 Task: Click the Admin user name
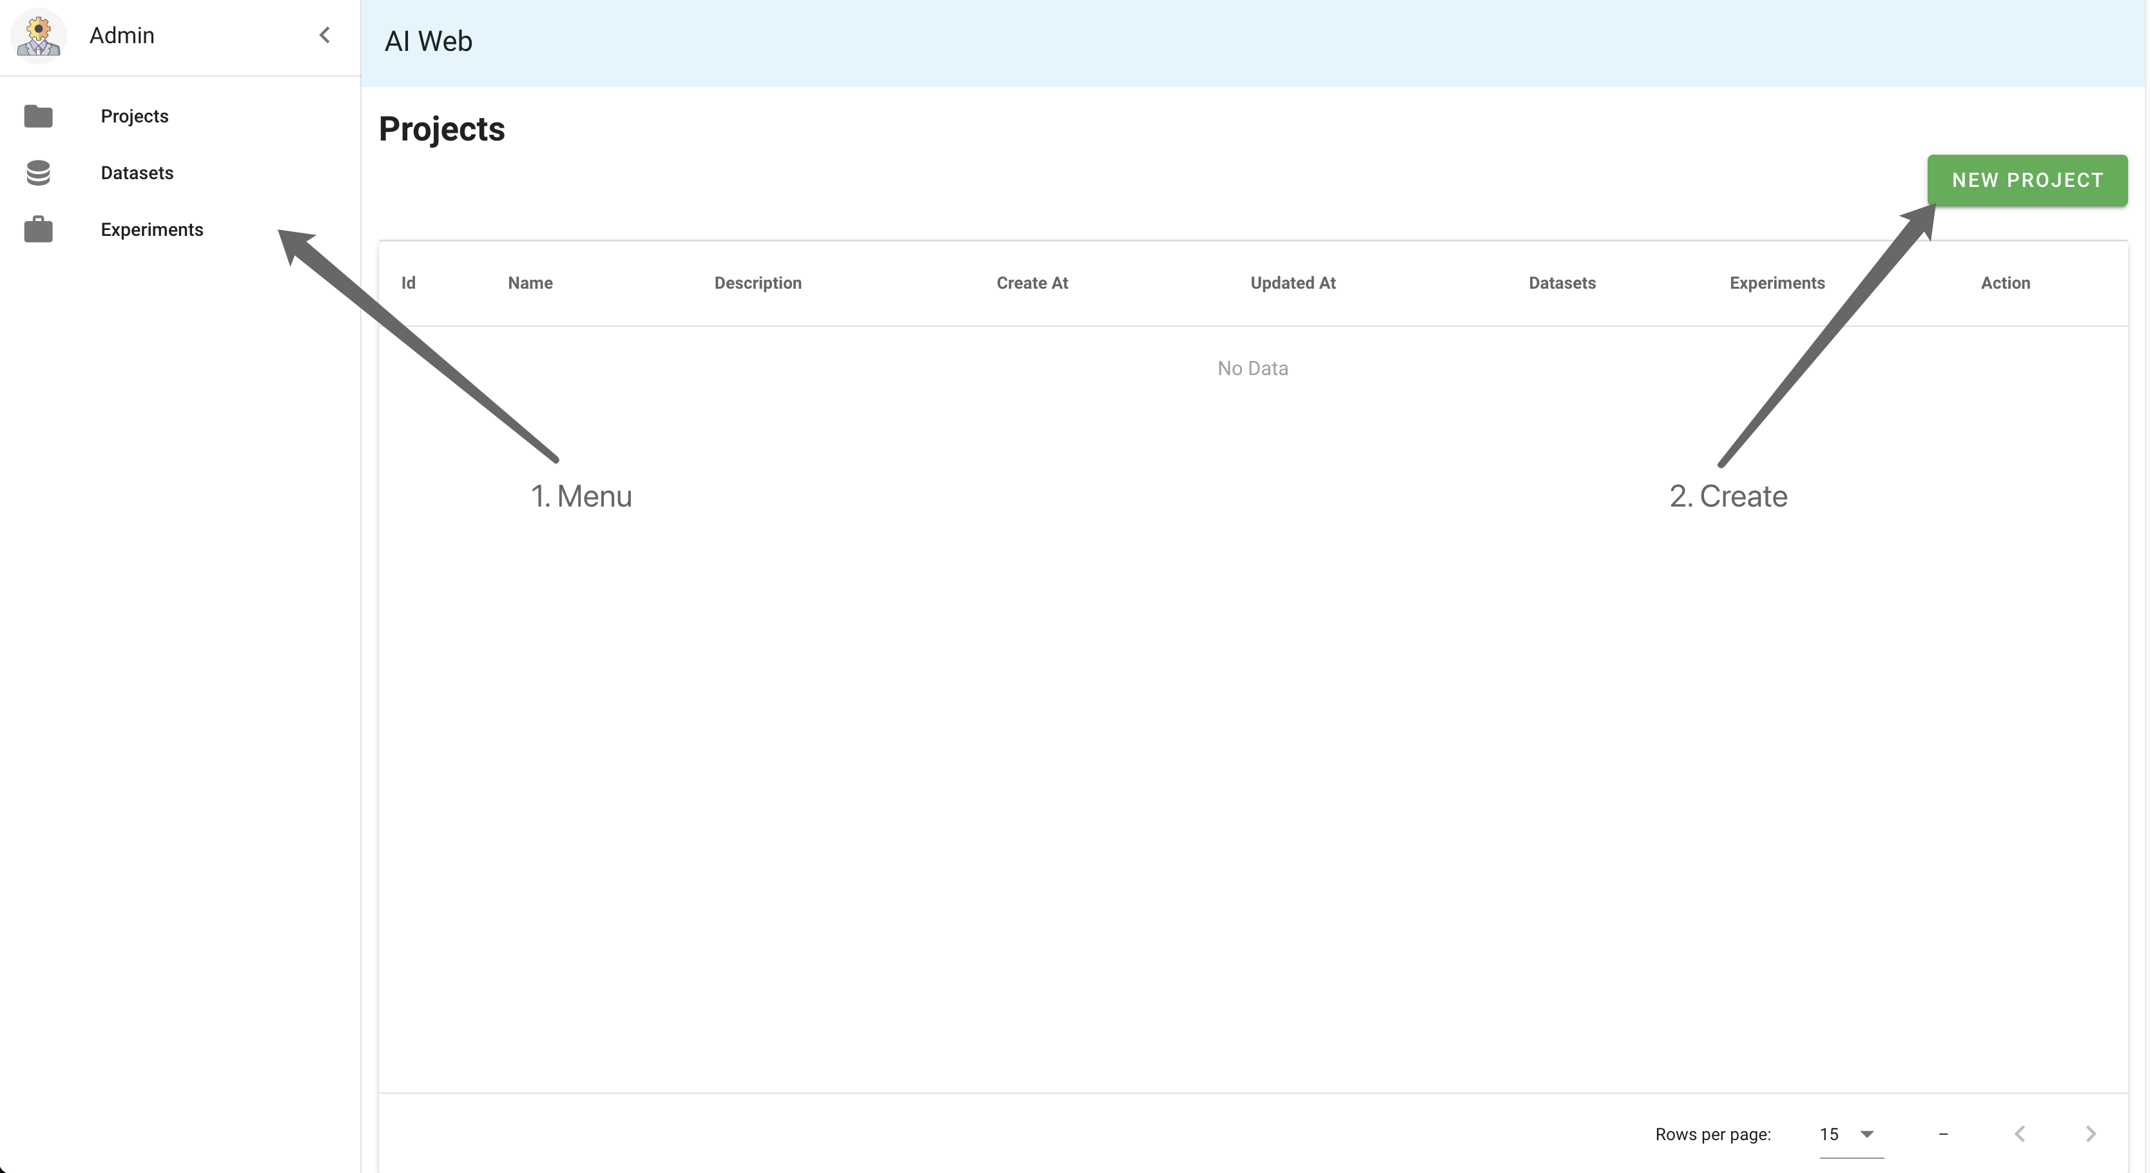122,36
